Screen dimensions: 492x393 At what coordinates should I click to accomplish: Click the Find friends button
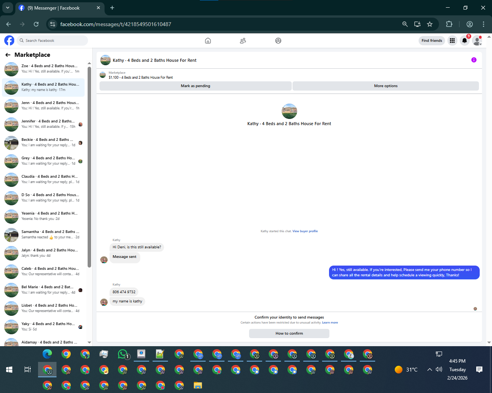[432, 41]
